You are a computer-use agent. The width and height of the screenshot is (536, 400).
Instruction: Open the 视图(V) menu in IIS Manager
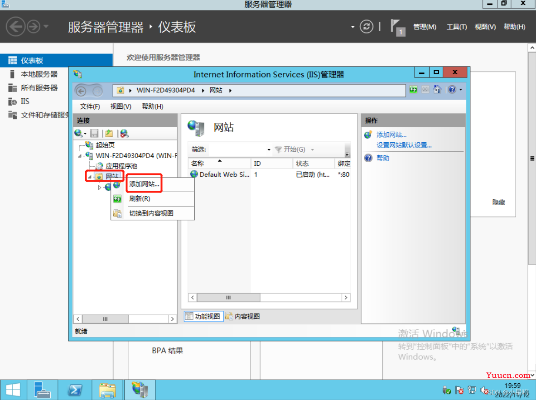coord(121,106)
